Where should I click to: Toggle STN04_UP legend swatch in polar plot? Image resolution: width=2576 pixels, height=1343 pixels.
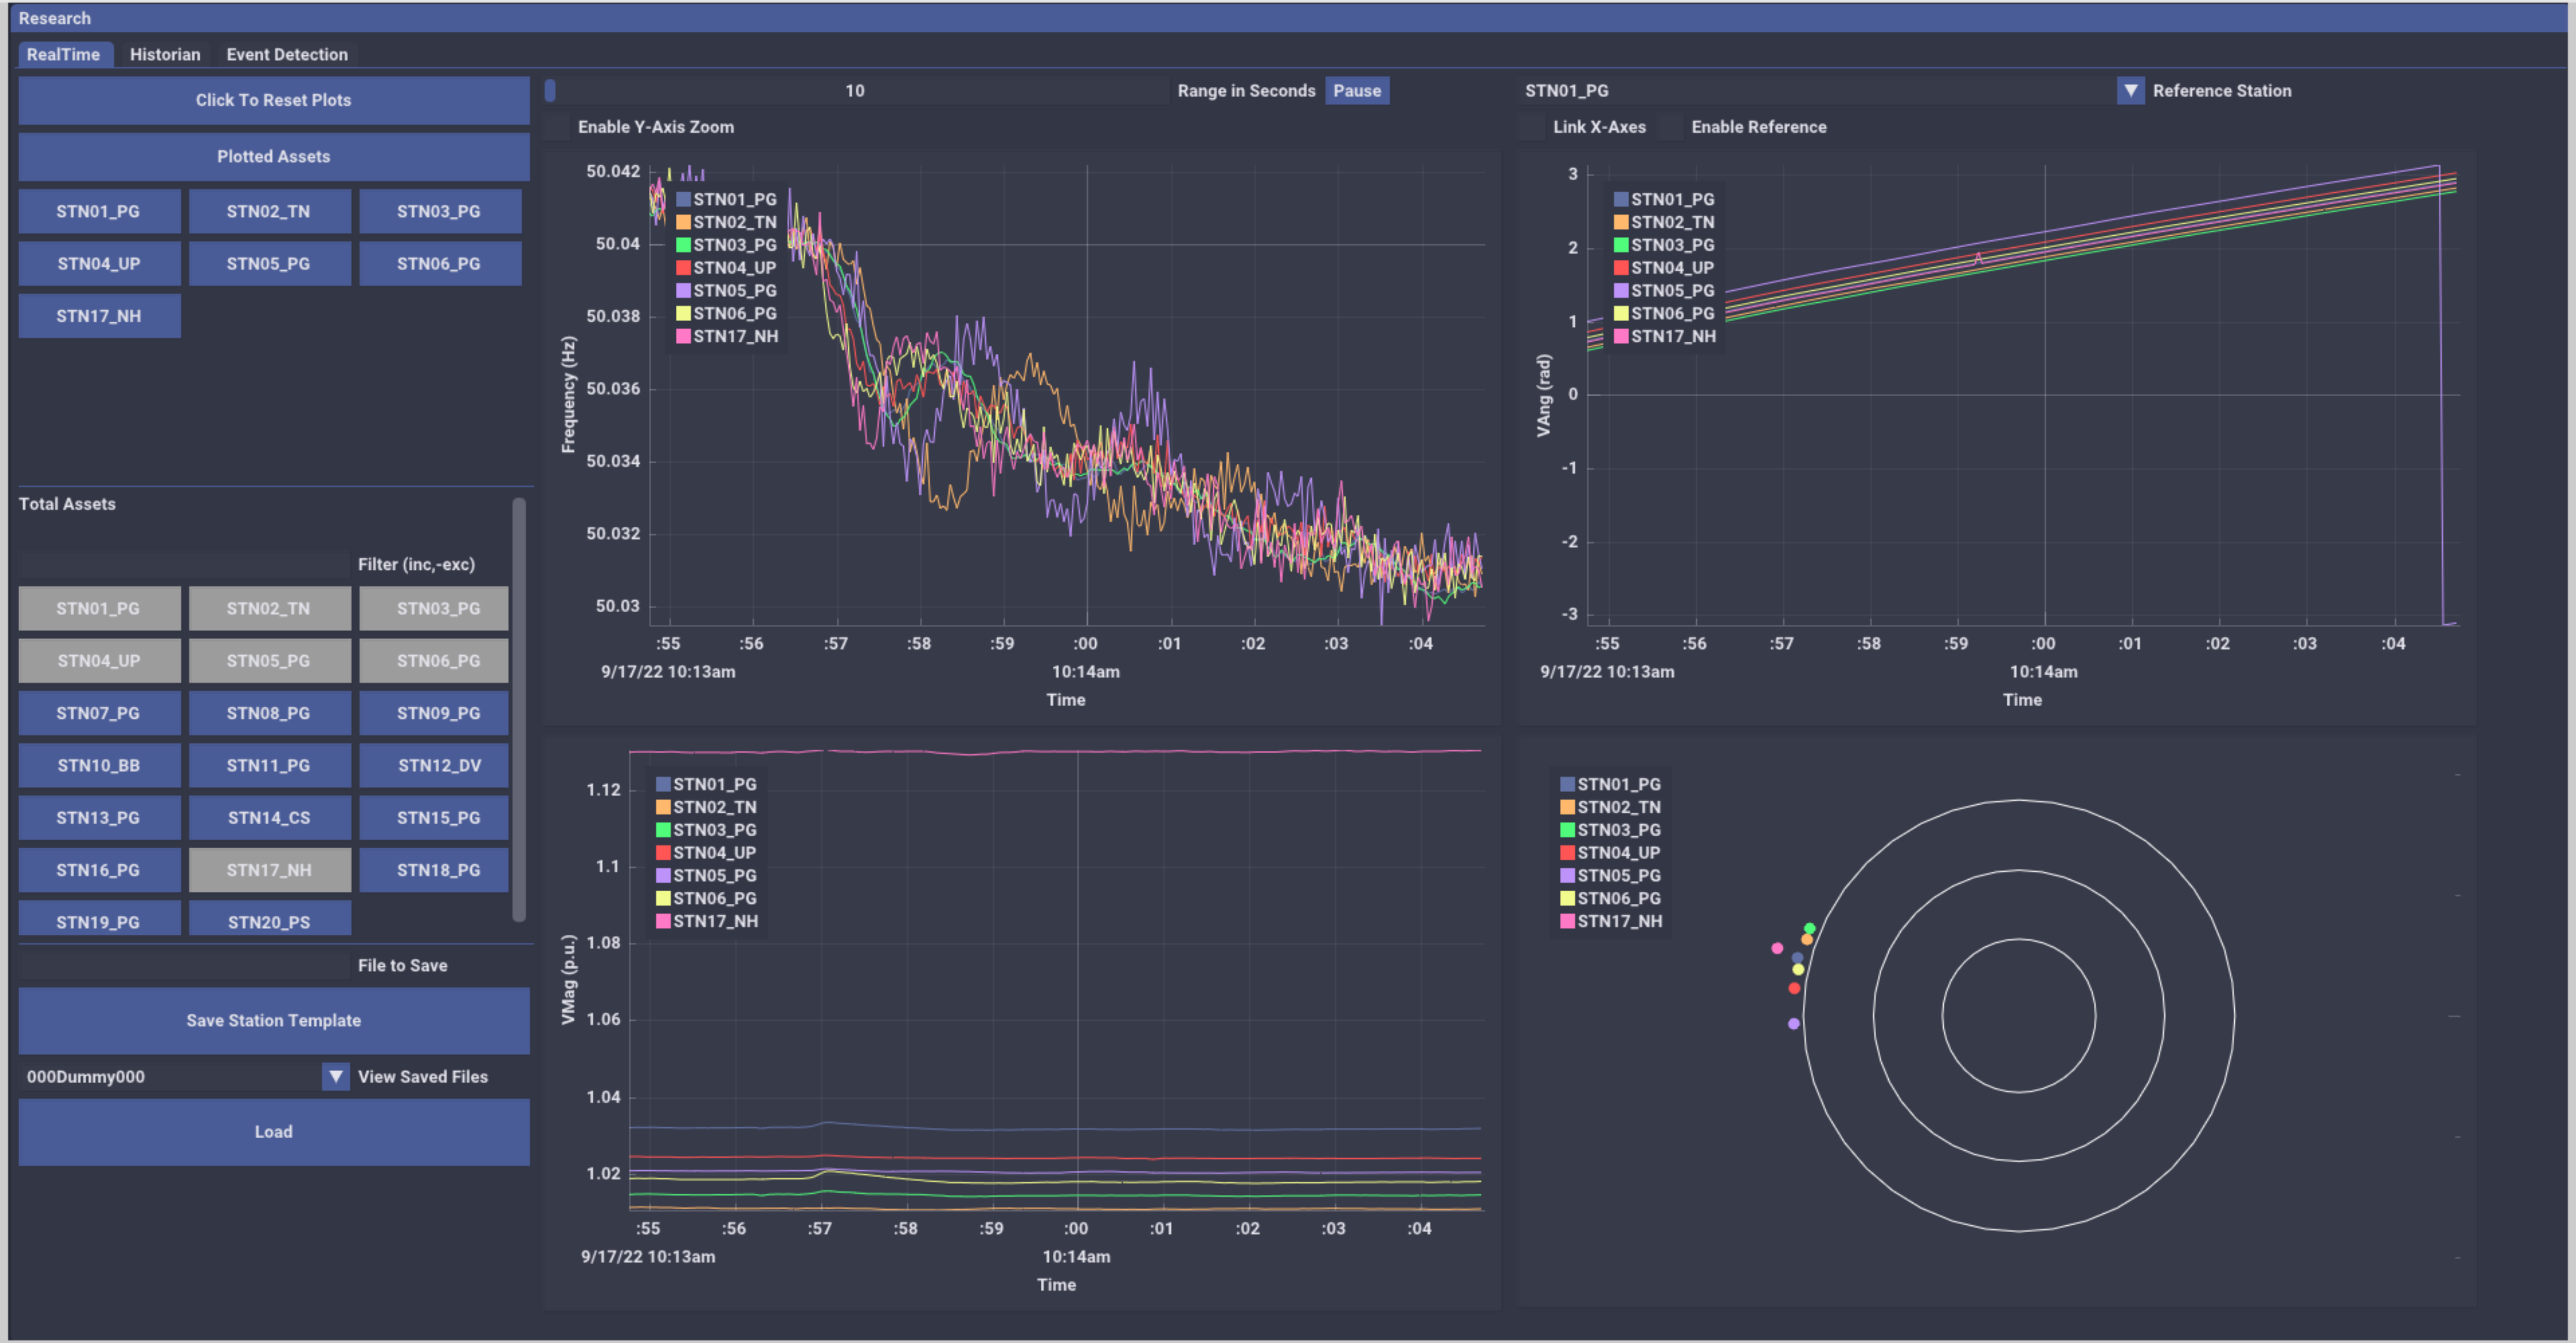pyautogui.click(x=1567, y=853)
